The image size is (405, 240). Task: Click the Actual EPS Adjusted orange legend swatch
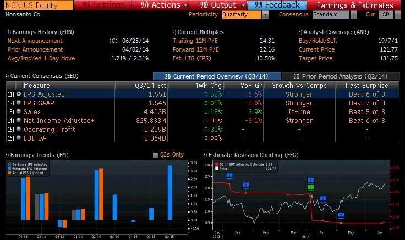pos(9,172)
